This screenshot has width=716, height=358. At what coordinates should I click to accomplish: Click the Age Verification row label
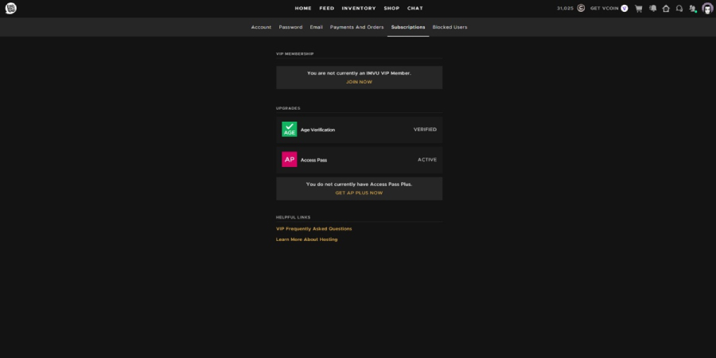[317, 130]
